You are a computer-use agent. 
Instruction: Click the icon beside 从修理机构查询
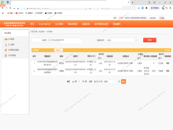click(x=6, y=50)
